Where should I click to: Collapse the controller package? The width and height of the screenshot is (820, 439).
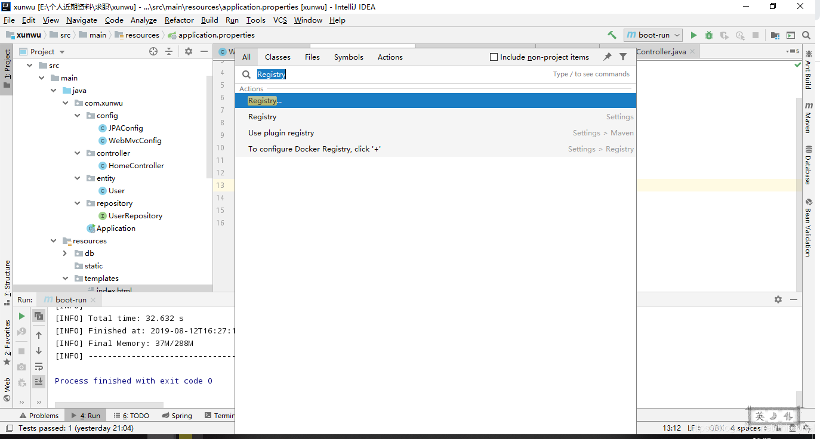(x=77, y=153)
